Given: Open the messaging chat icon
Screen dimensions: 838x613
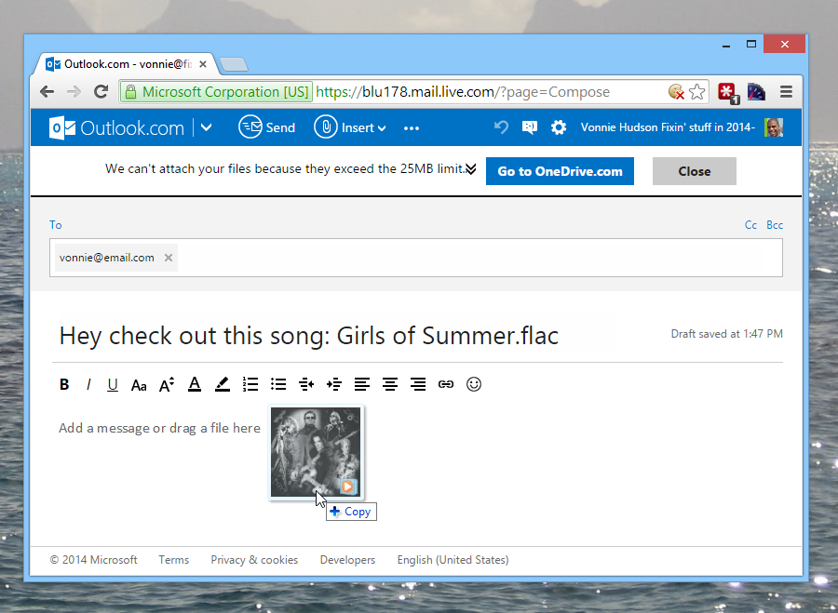Looking at the screenshot, I should click(x=529, y=127).
